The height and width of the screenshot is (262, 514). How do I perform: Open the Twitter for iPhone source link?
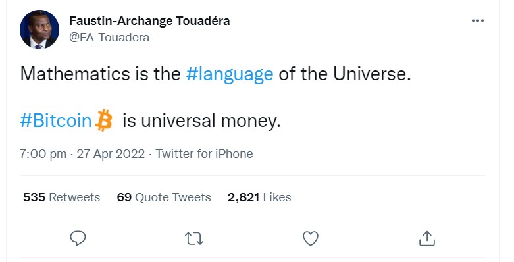click(x=204, y=154)
